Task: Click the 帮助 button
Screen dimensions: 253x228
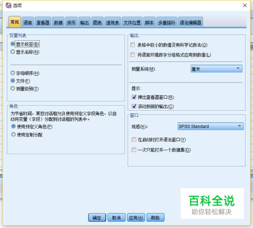Action: click(155, 217)
